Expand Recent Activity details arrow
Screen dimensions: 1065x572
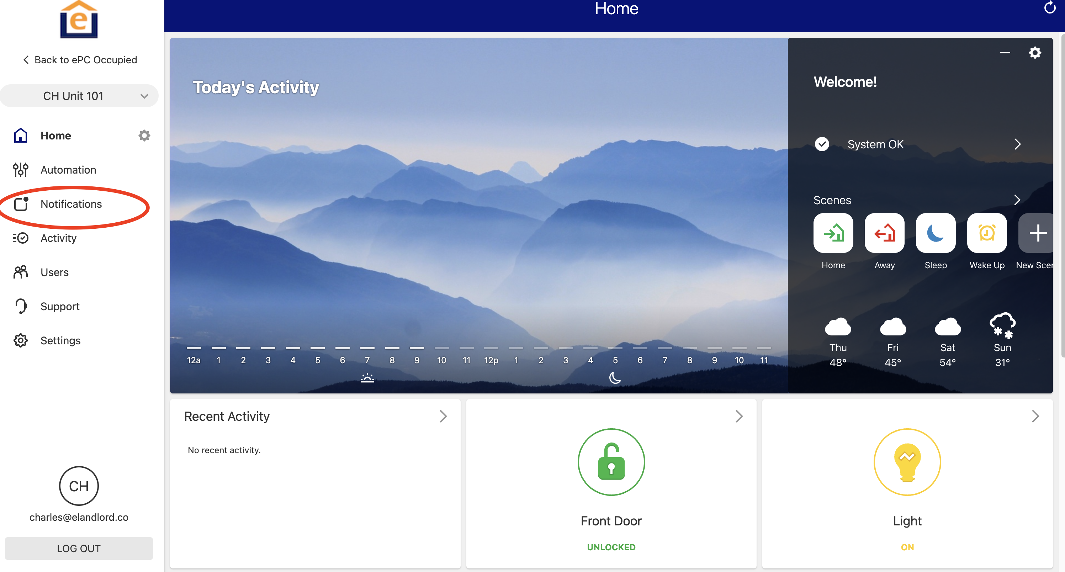pos(443,416)
